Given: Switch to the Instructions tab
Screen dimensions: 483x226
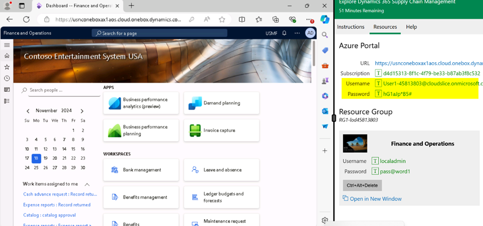Looking at the screenshot, I should coord(350,27).
